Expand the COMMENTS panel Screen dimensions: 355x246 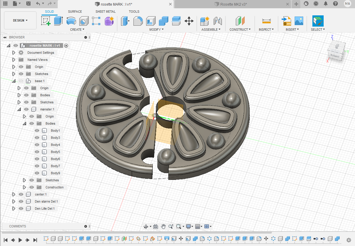(85, 226)
